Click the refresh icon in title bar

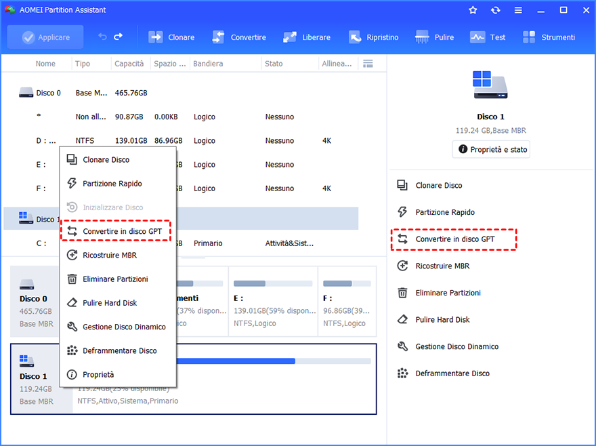pos(495,10)
